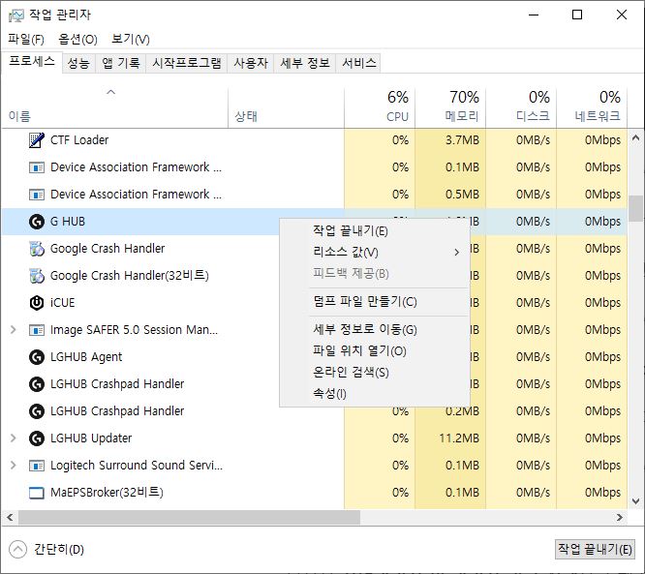The width and height of the screenshot is (645, 574).
Task: Sort by the CPU column header
Action: point(380,107)
